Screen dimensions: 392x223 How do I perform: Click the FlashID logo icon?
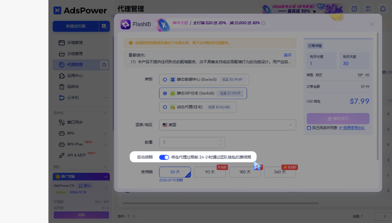coord(126,24)
